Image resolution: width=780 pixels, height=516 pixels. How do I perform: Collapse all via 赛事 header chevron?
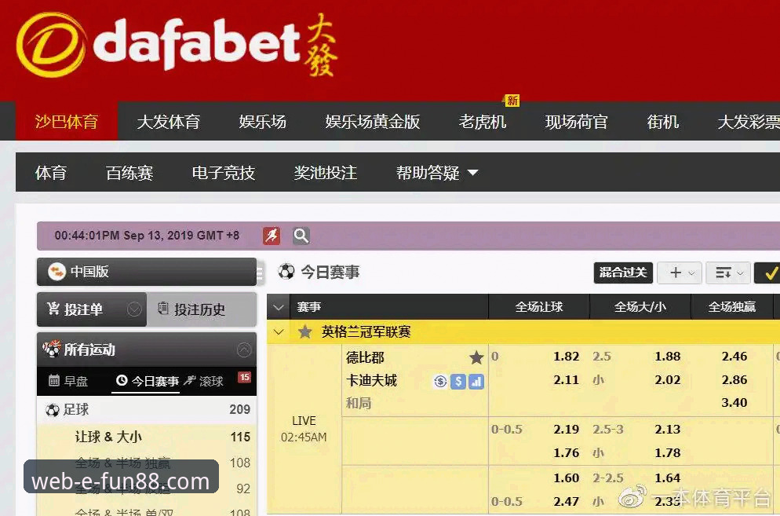[x=279, y=307]
